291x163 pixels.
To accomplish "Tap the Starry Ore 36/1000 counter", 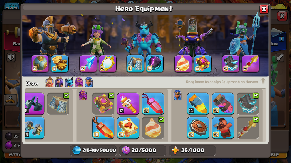I will click(x=192, y=150).
